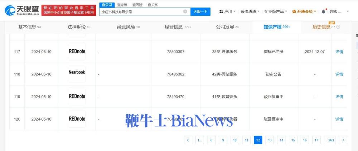Open the notification bell
This screenshot has height=151, width=358.
(x=323, y=11)
